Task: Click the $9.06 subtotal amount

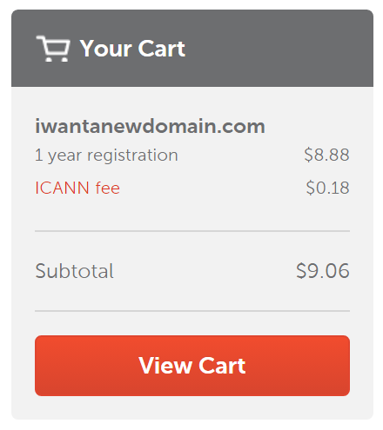Action: pyautogui.click(x=323, y=271)
